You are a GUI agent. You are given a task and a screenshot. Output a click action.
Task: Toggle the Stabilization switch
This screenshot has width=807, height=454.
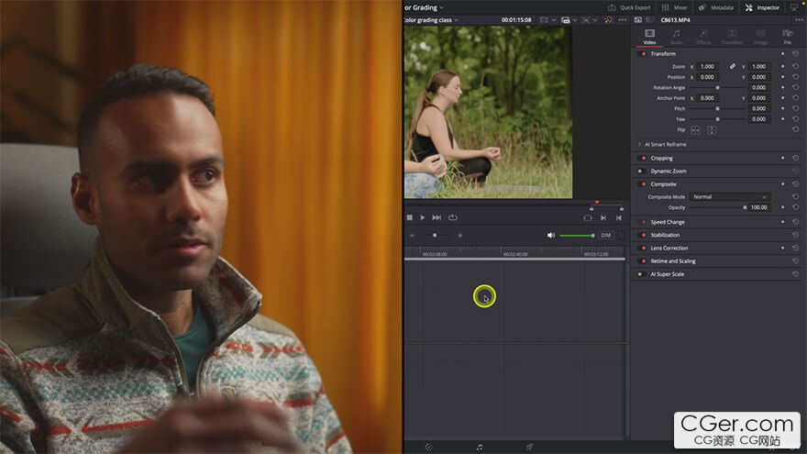click(642, 235)
